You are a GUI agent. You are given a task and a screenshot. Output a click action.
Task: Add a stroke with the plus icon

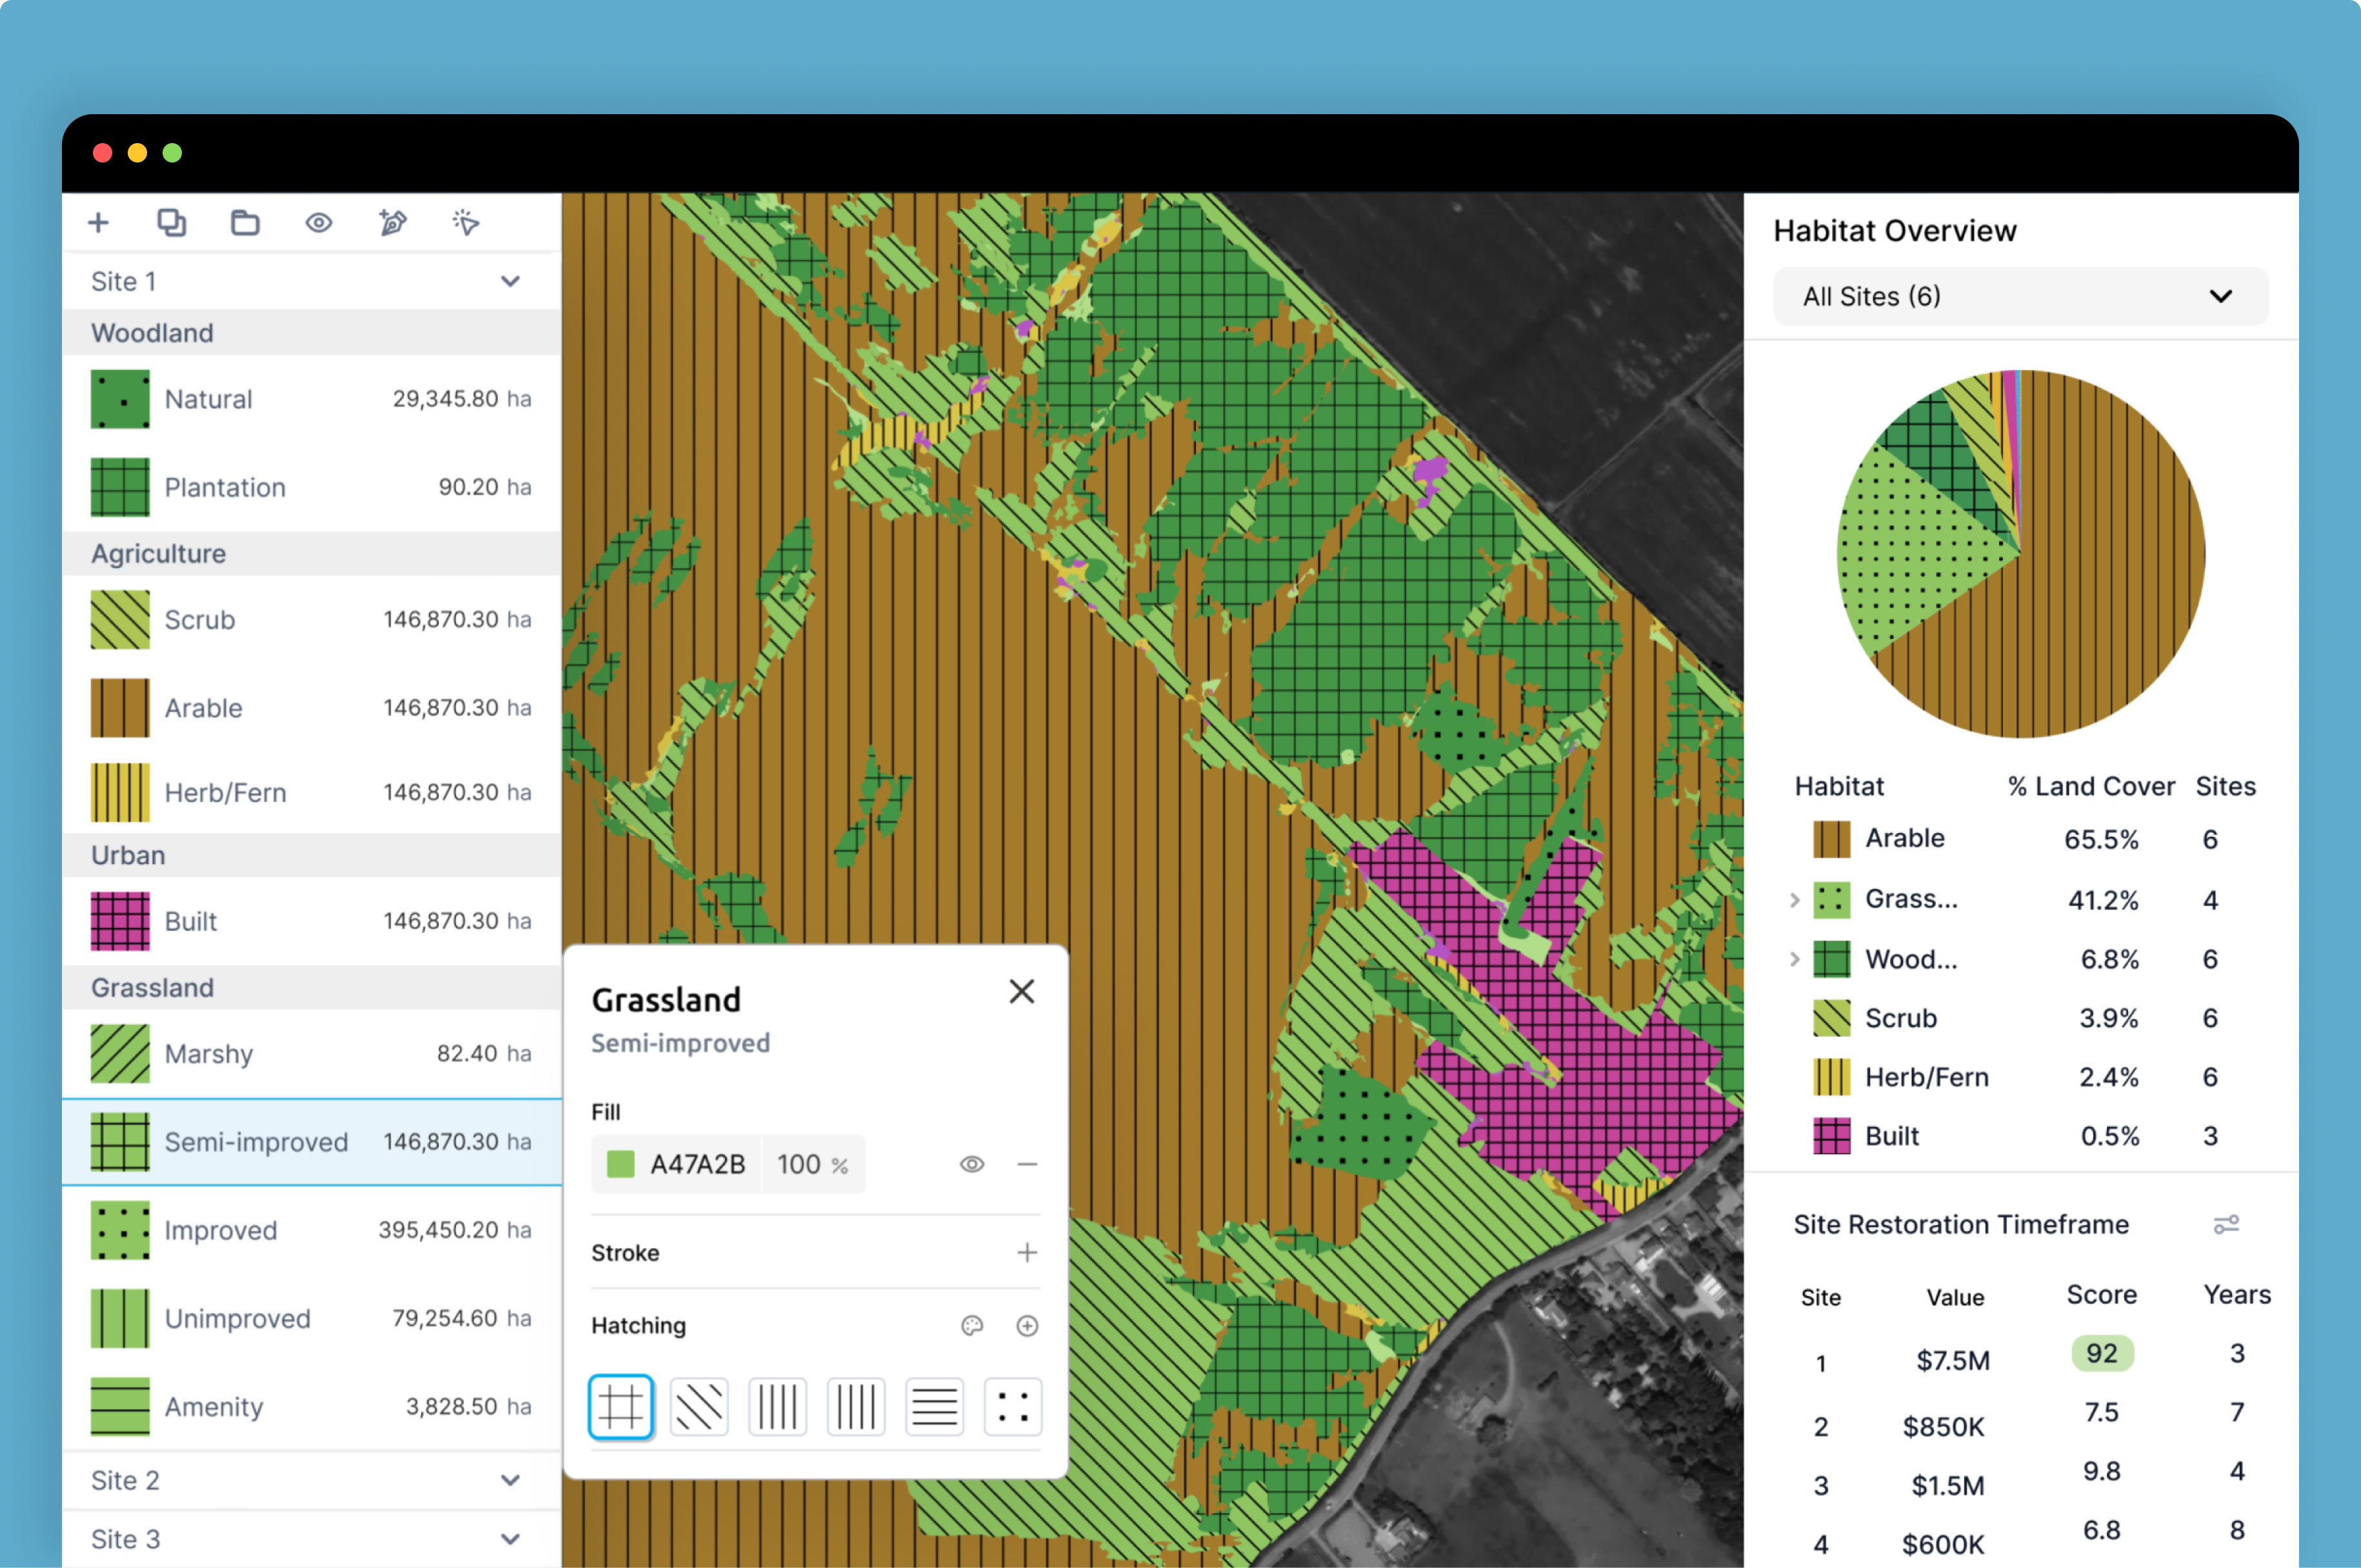[x=1028, y=1252]
